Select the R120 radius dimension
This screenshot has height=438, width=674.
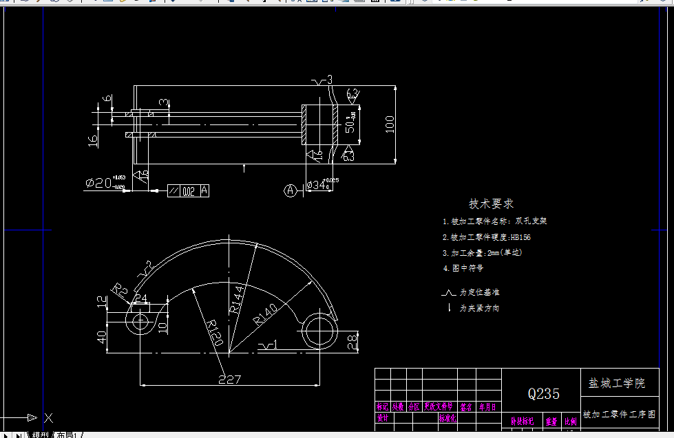point(213,333)
